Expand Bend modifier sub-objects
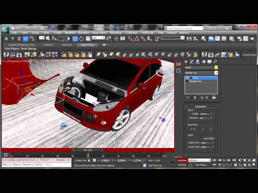Image resolution: width=258 pixels, height=193 pixels. 191,78
